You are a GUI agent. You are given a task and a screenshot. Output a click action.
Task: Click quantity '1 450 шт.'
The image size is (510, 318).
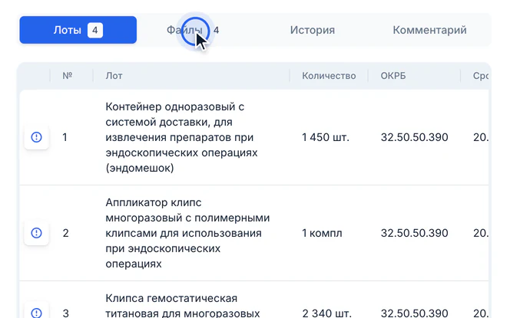(x=326, y=137)
